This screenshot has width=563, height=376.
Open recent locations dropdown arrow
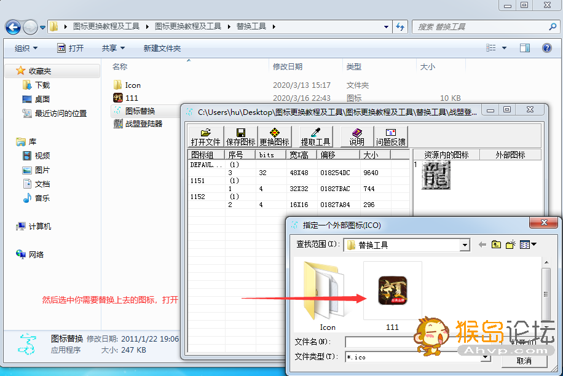[x=42, y=27]
